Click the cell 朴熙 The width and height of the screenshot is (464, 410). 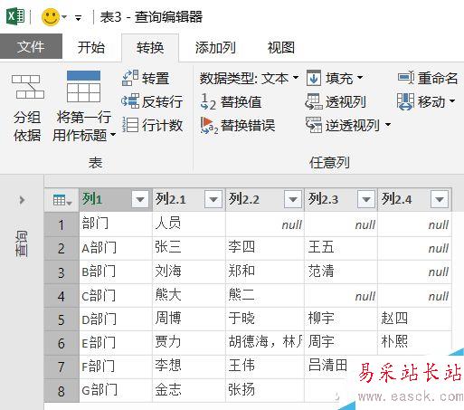414,343
